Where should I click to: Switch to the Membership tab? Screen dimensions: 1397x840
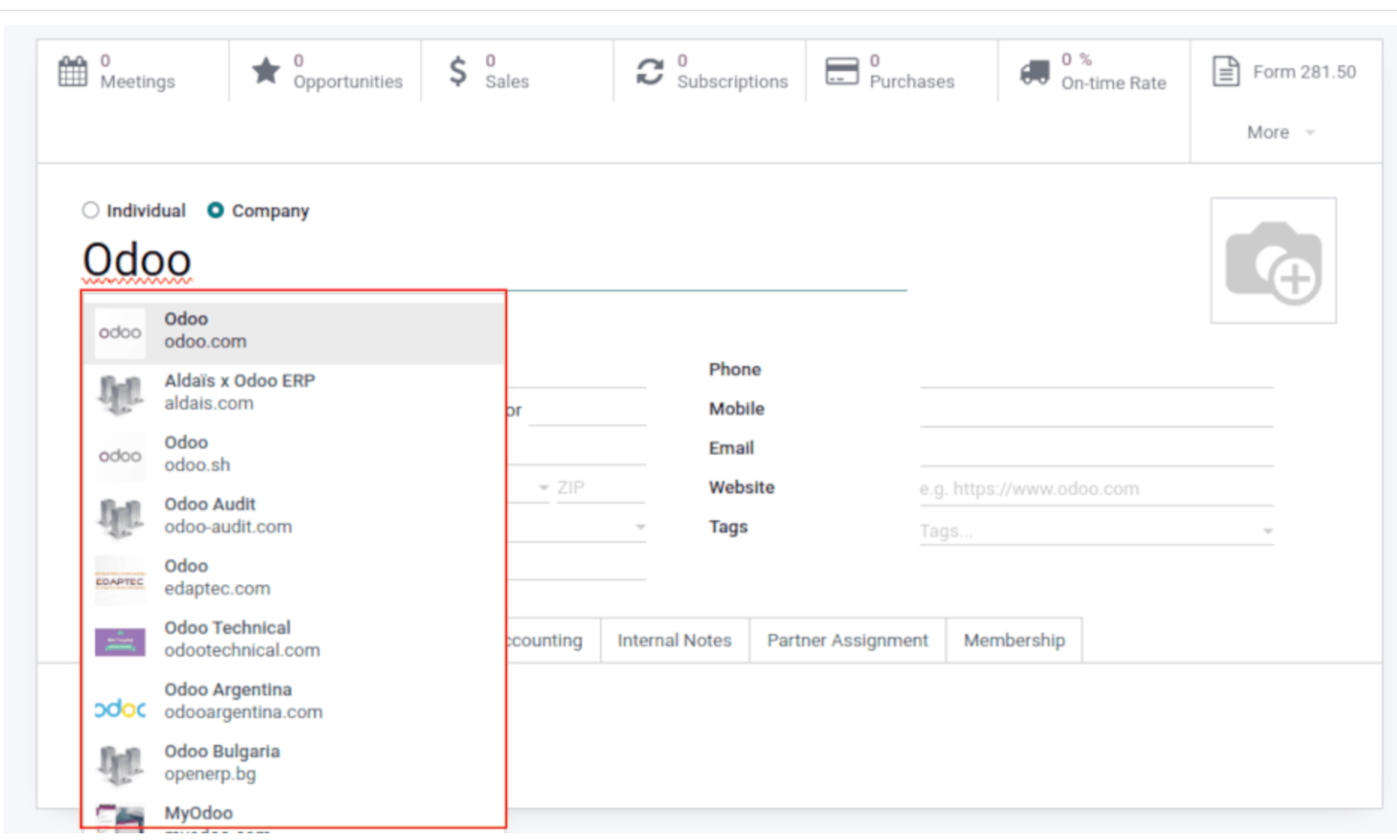pyautogui.click(x=1014, y=640)
